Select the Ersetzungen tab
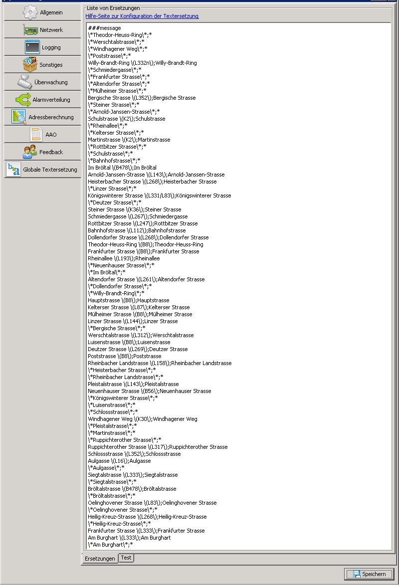Image resolution: width=399 pixels, height=585 pixels. 100,559
